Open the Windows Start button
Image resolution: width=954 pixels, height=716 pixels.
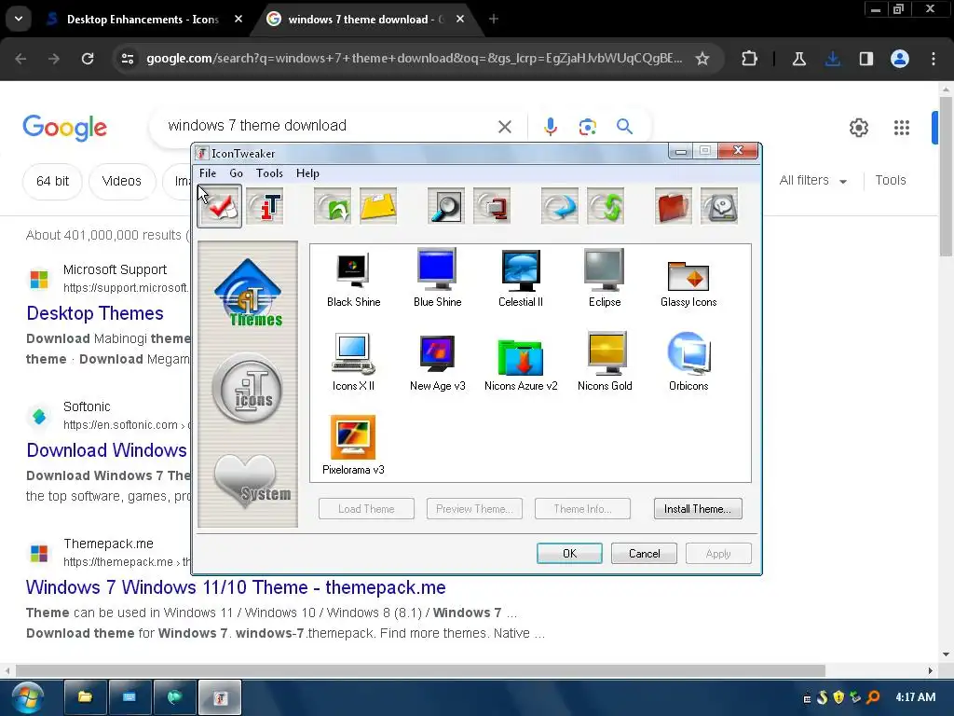[x=27, y=697]
